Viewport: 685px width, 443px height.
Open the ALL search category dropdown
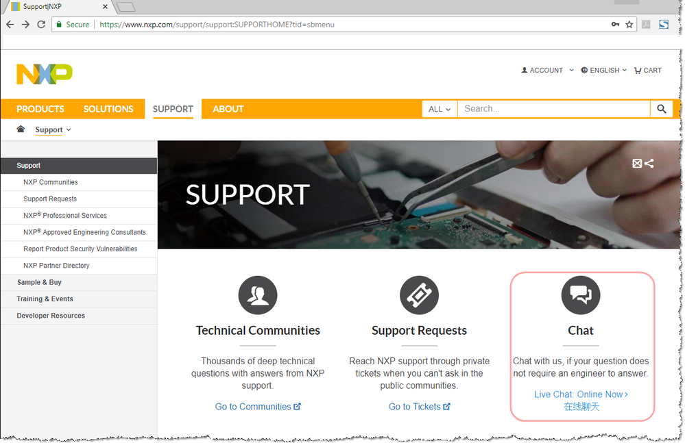pos(440,109)
